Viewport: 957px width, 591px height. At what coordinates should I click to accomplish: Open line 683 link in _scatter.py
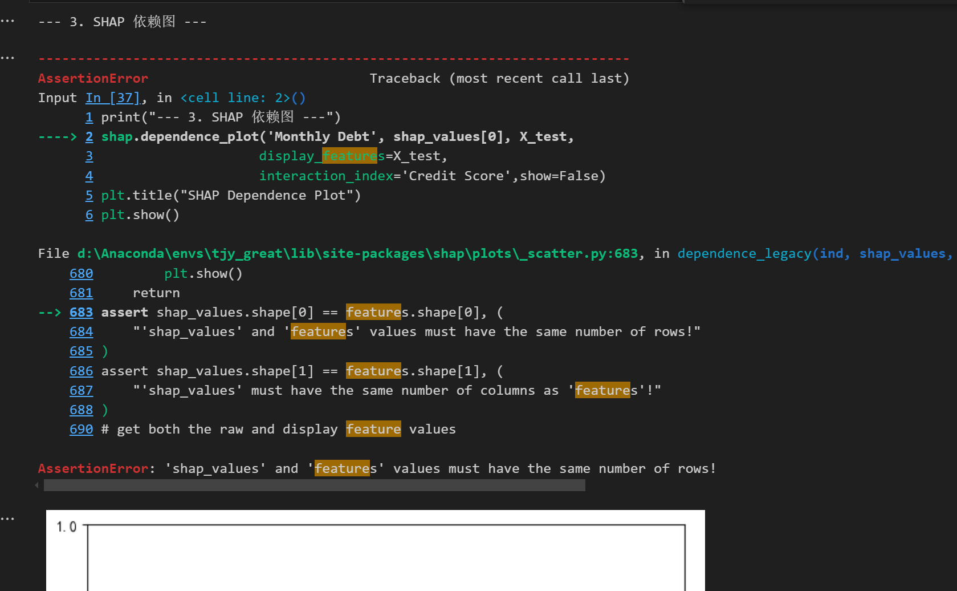(x=82, y=313)
